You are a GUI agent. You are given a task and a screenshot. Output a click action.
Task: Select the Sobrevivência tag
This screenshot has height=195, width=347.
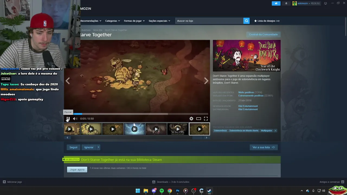(x=220, y=131)
